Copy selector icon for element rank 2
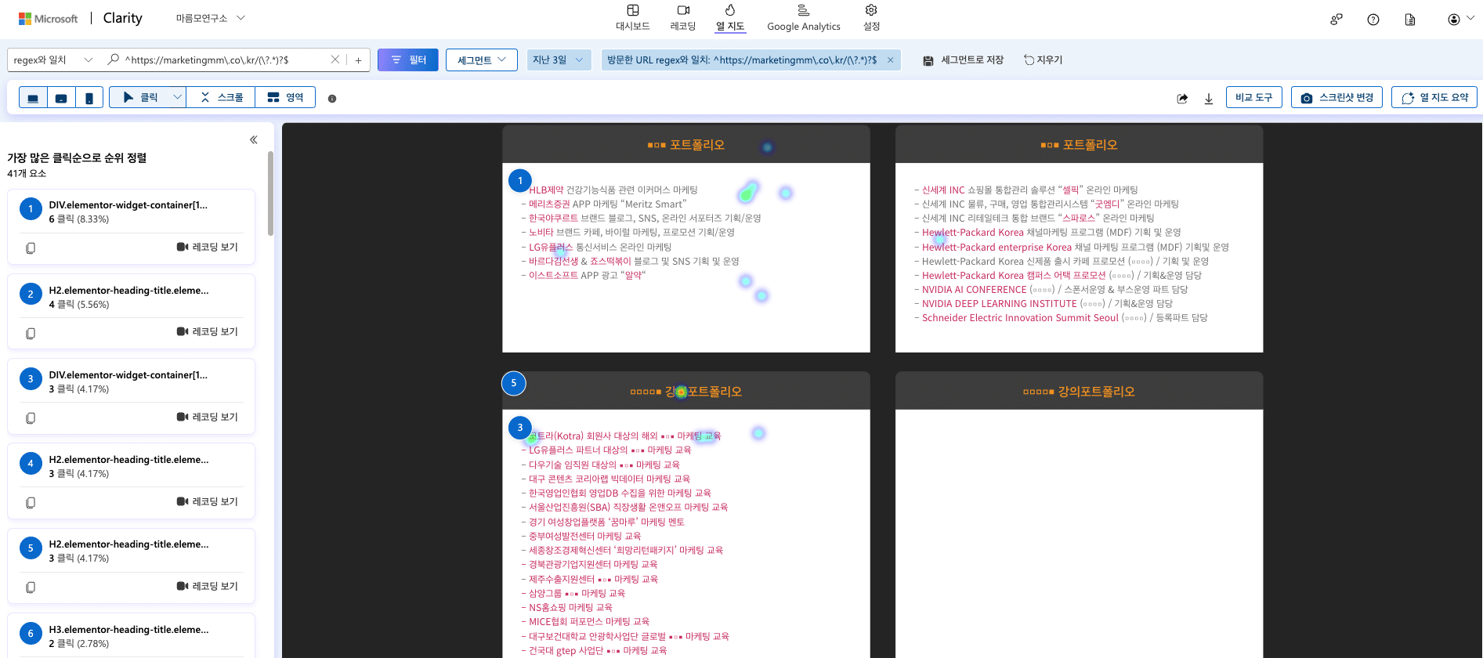Screen dimensions: 1483x658 coord(31,333)
